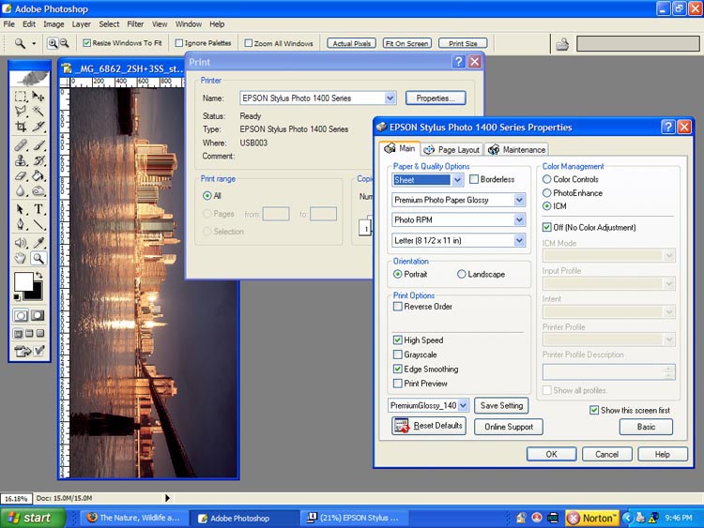The width and height of the screenshot is (704, 528).
Task: Click zoom-in magnifier in options bar
Action: tap(53, 43)
